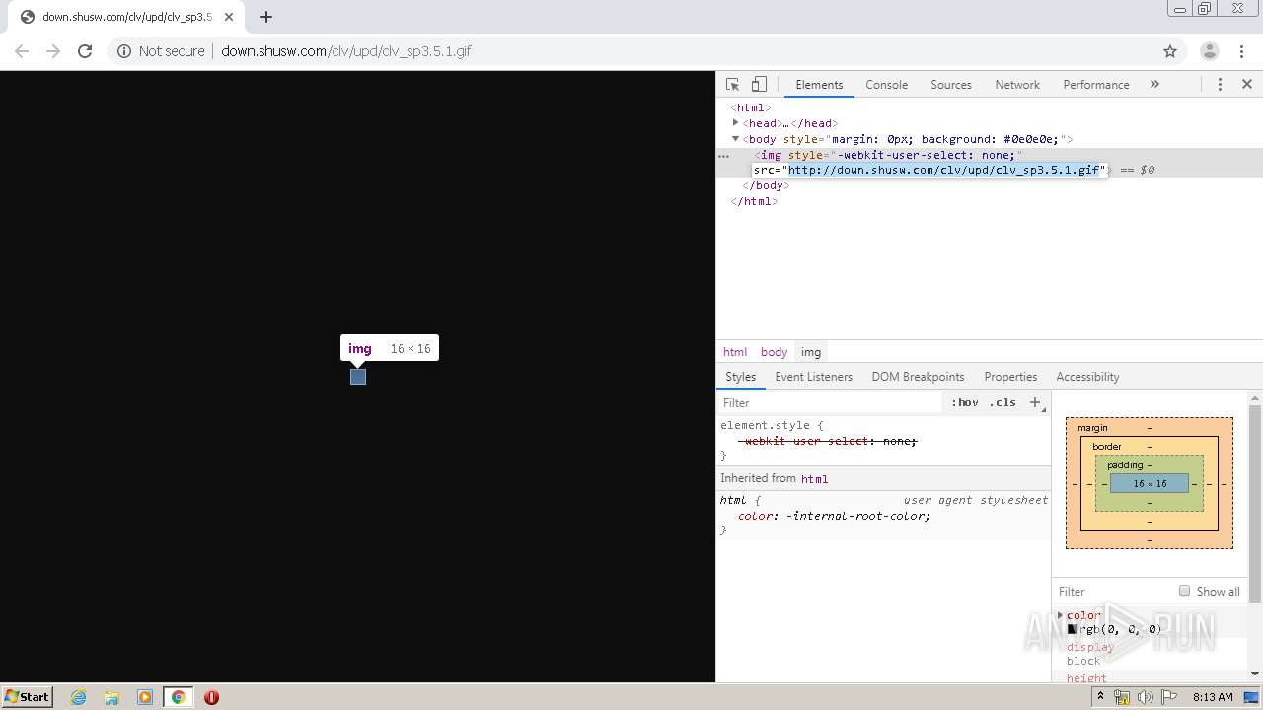Click the Chrome taskbar icon
Screen dimensions: 1263x710
pos(179,697)
